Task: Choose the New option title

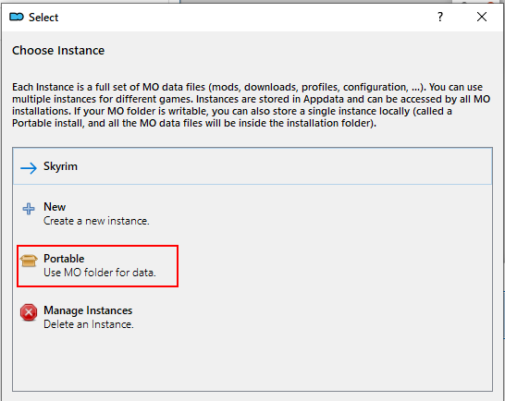Action: 55,207
